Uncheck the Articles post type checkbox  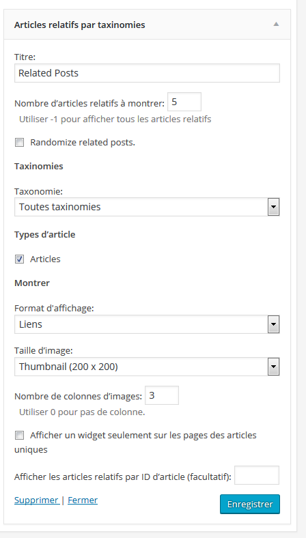click(19, 259)
